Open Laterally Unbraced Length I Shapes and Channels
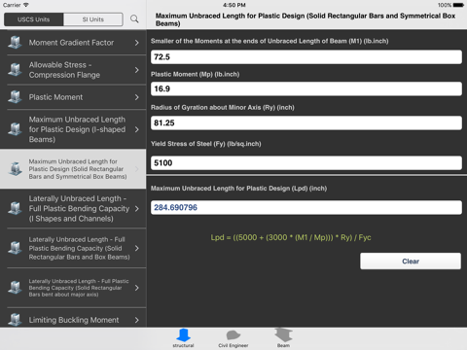Screen dimensions: 467x350 tap(73, 208)
